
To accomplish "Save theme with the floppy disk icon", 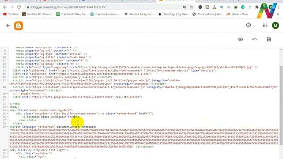I will (x=269, y=39).
